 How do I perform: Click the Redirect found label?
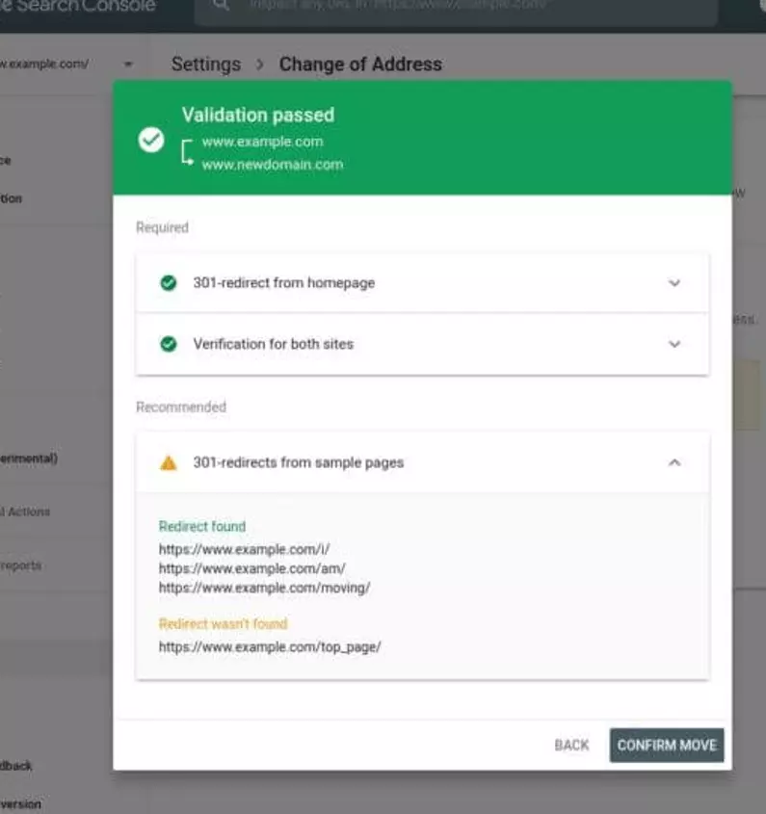coord(202,526)
